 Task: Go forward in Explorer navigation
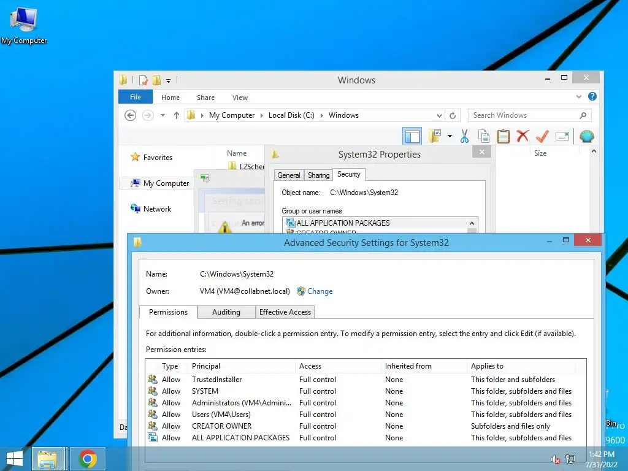click(x=148, y=115)
